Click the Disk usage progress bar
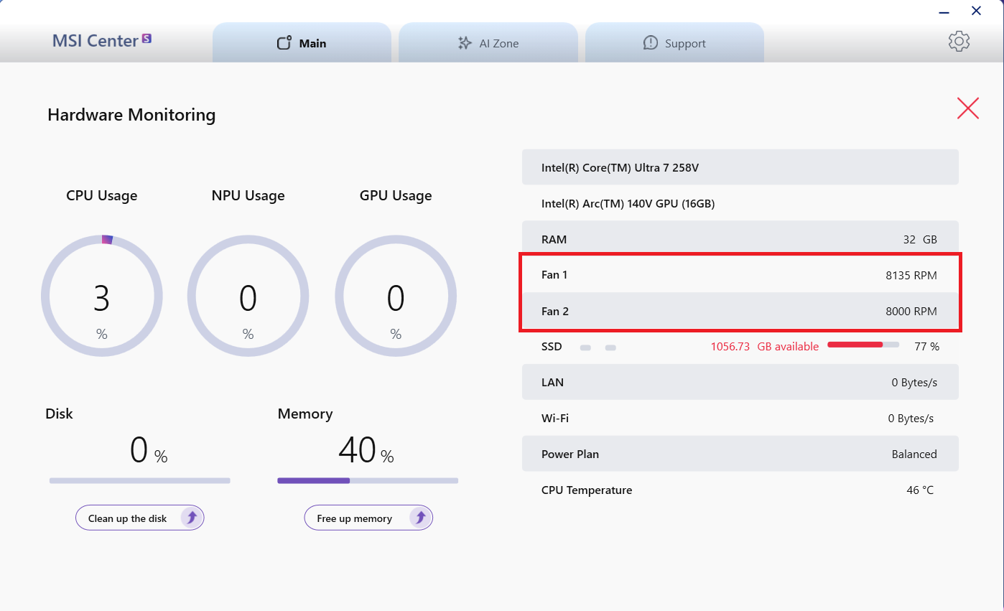Screen dimensions: 1004x611 (x=140, y=480)
